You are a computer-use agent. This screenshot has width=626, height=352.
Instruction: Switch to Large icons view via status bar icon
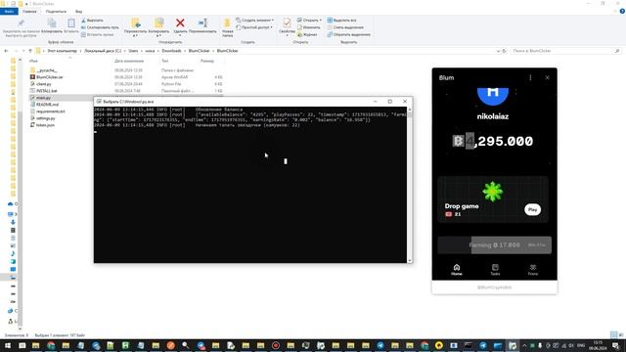(621, 334)
